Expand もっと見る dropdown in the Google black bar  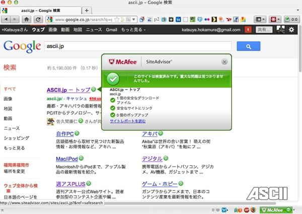pos(133,30)
